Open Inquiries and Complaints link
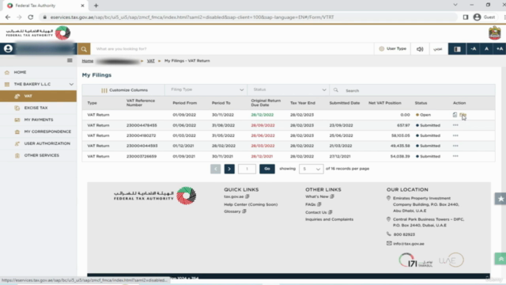Image resolution: width=506 pixels, height=285 pixels. (x=329, y=219)
